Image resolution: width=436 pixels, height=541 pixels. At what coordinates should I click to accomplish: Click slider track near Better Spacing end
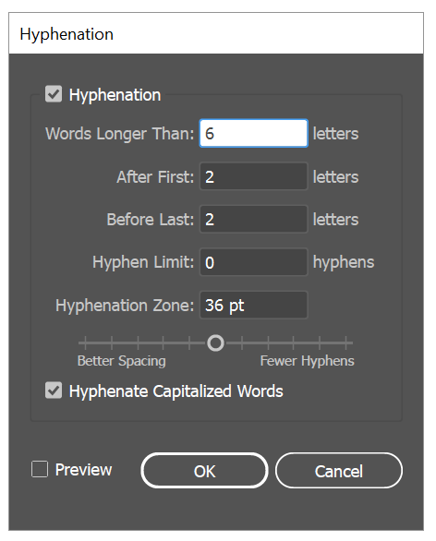[x=85, y=343]
